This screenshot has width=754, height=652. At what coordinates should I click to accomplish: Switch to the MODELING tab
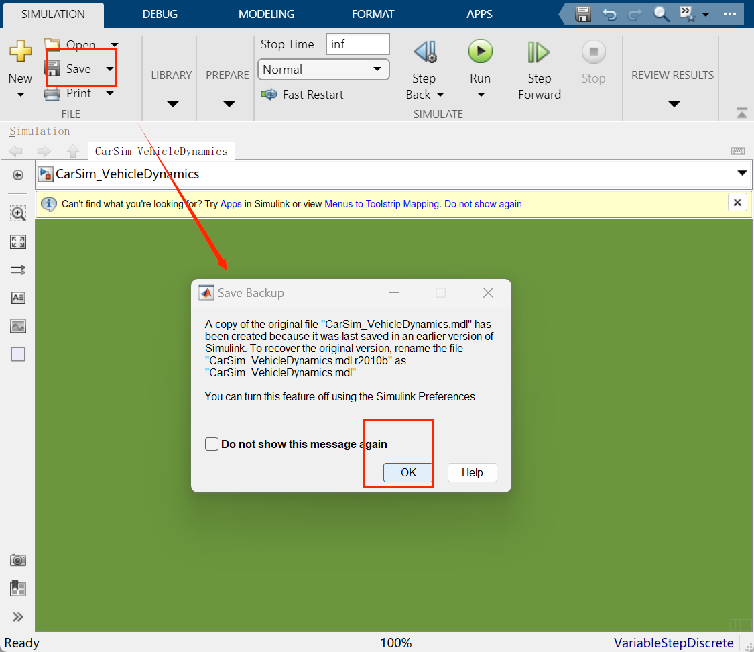[x=266, y=15]
